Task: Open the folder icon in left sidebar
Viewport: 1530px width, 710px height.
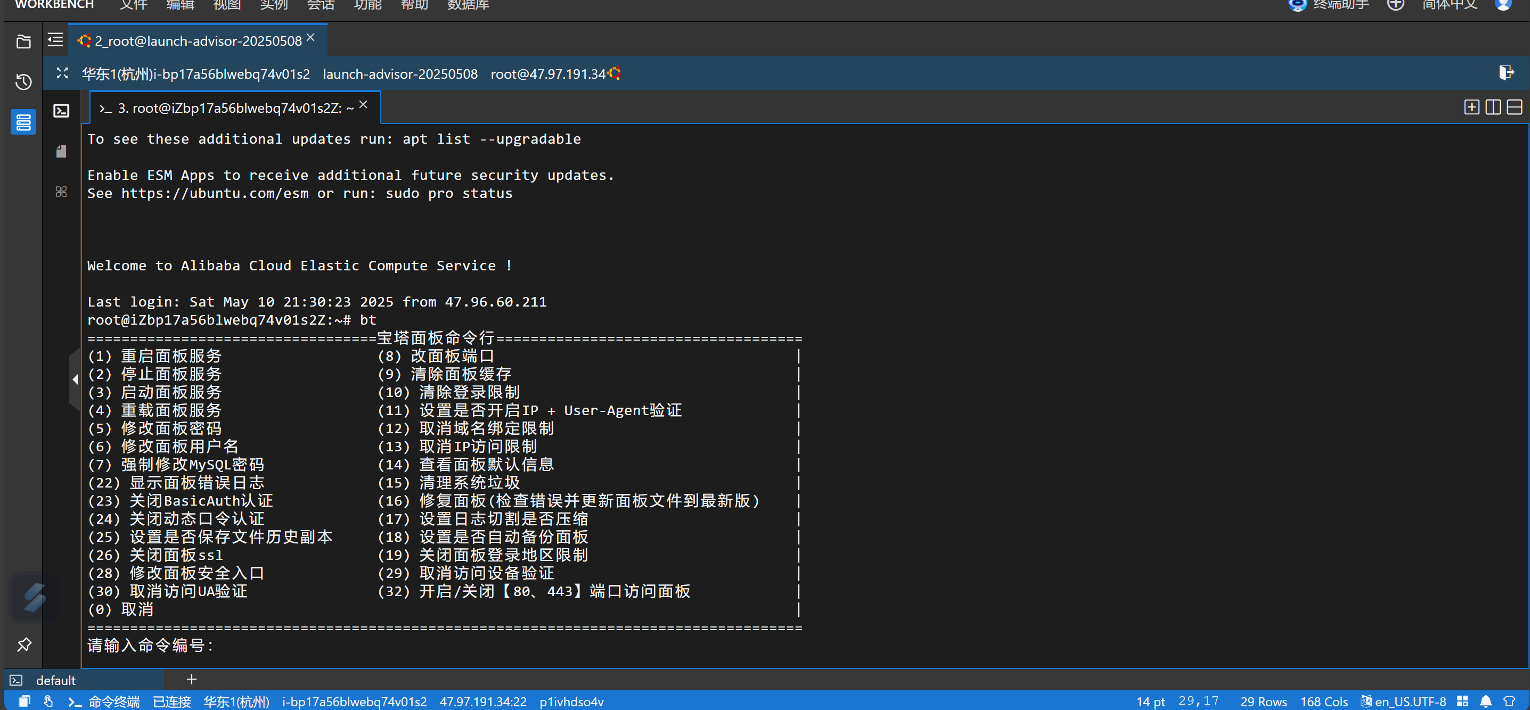Action: tap(23, 42)
